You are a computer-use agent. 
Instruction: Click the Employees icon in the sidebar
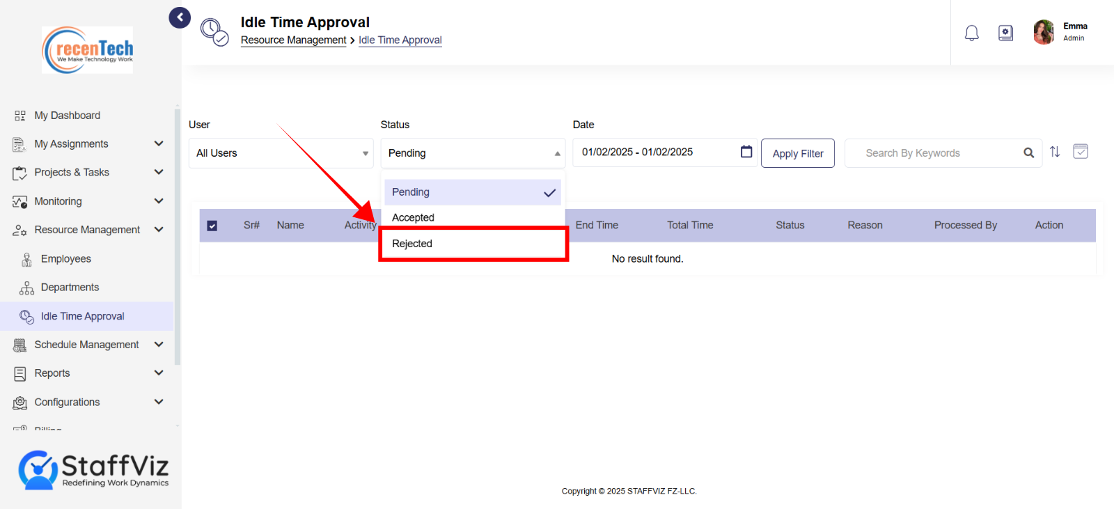(26, 259)
